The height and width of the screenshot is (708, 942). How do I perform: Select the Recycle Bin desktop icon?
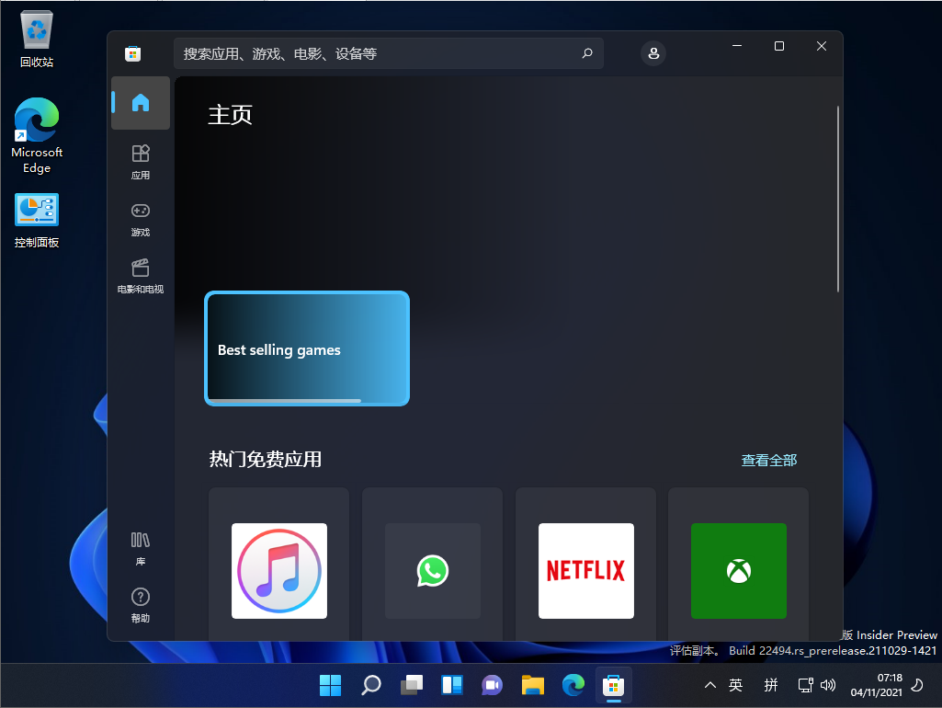(x=37, y=39)
